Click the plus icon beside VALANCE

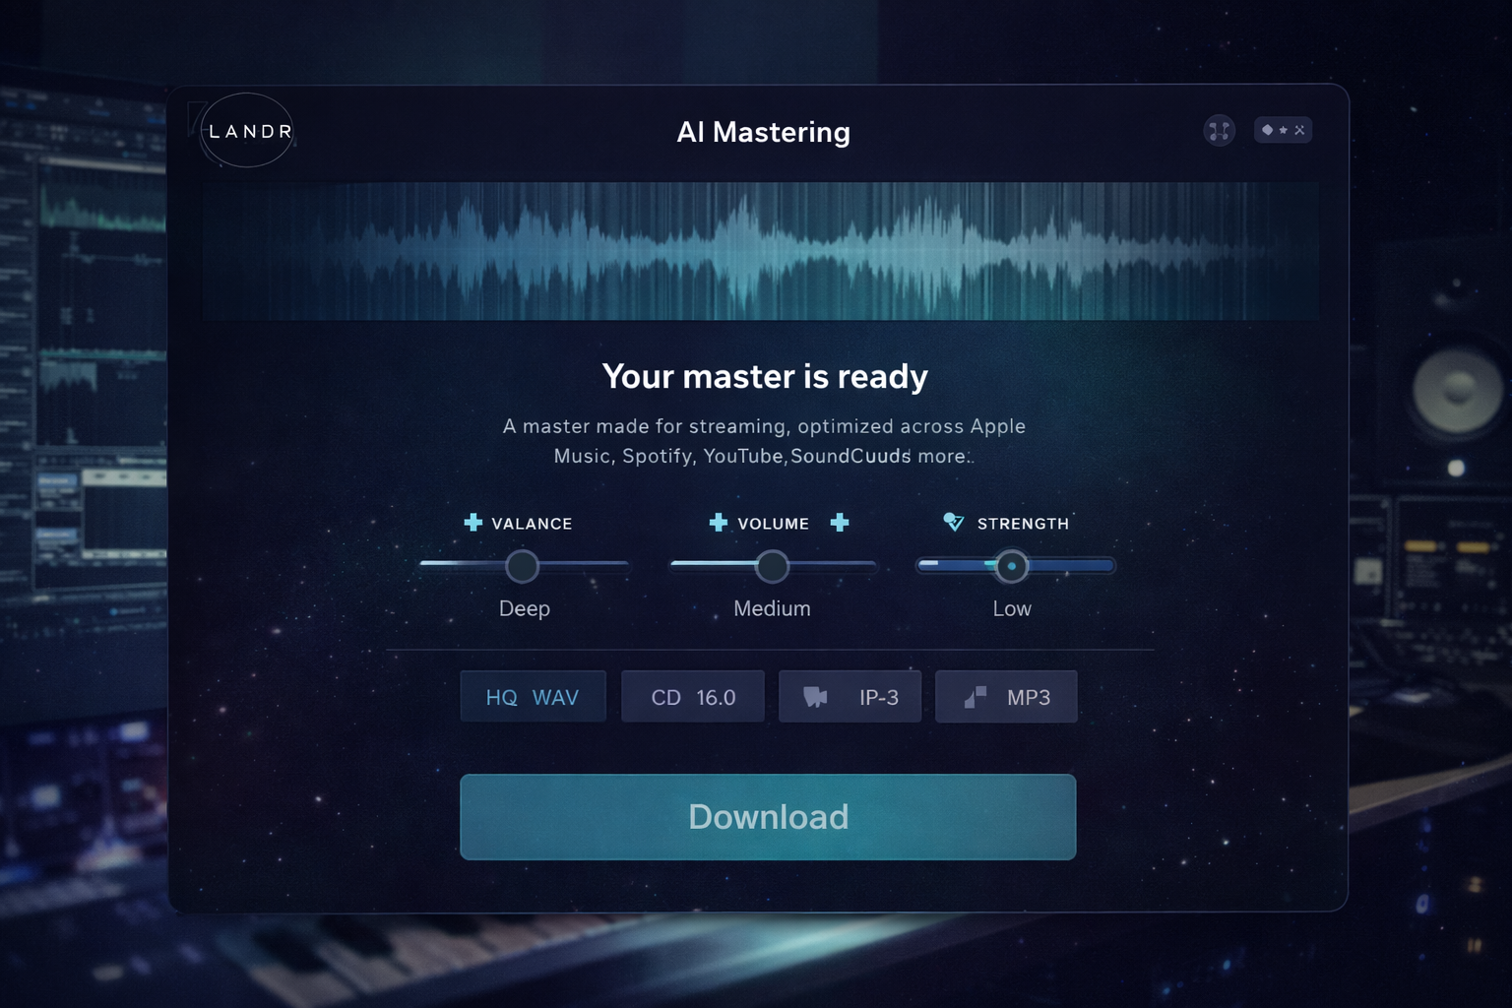[472, 523]
